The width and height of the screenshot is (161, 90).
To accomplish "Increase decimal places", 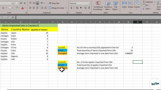I will point(85,8).
